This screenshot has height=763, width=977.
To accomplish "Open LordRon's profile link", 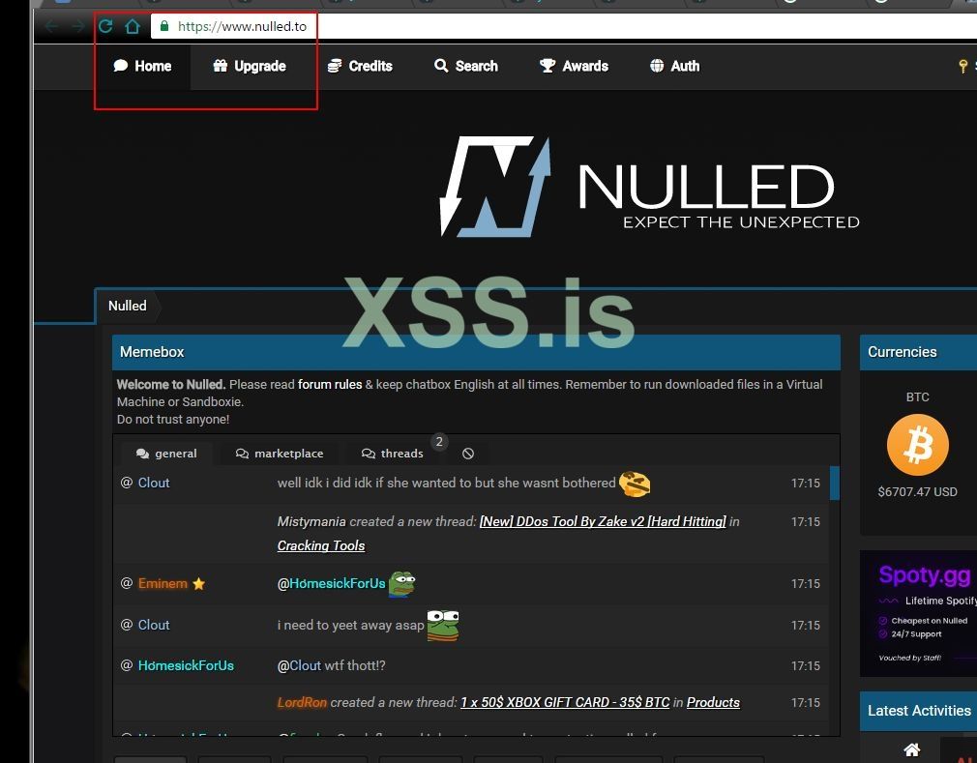I will 302,703.
